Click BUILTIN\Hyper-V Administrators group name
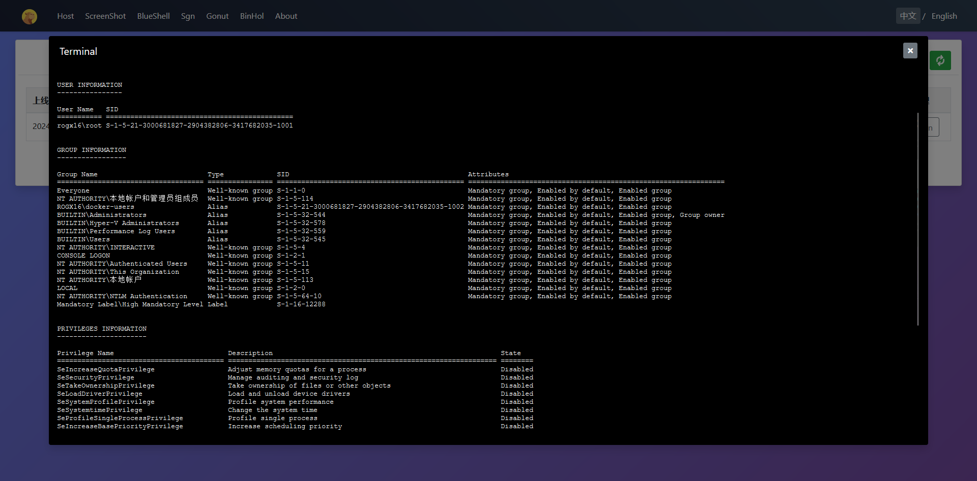 (x=118, y=223)
